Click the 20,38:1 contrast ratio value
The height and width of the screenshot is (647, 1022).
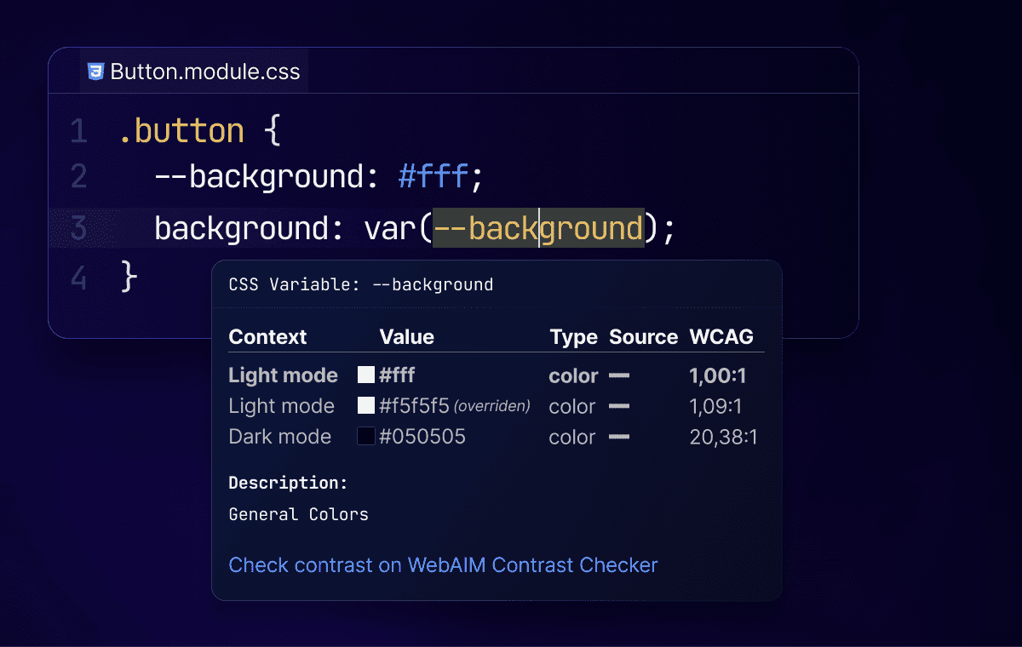click(723, 437)
